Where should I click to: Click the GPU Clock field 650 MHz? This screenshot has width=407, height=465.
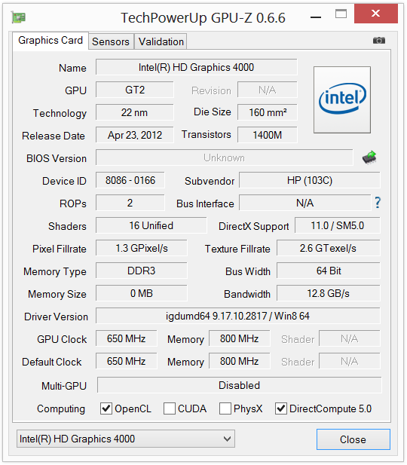click(127, 338)
